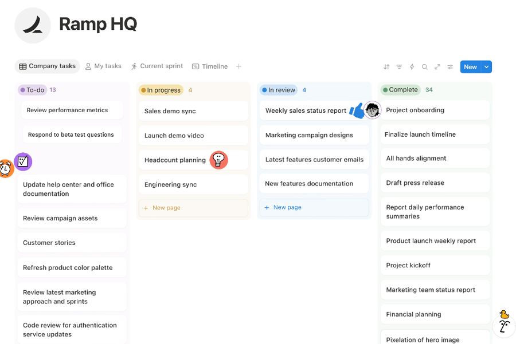
Task: Click the yellow duck icon
Action: 504,314
